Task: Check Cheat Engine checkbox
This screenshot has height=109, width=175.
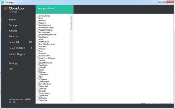Action: pos(38,82)
